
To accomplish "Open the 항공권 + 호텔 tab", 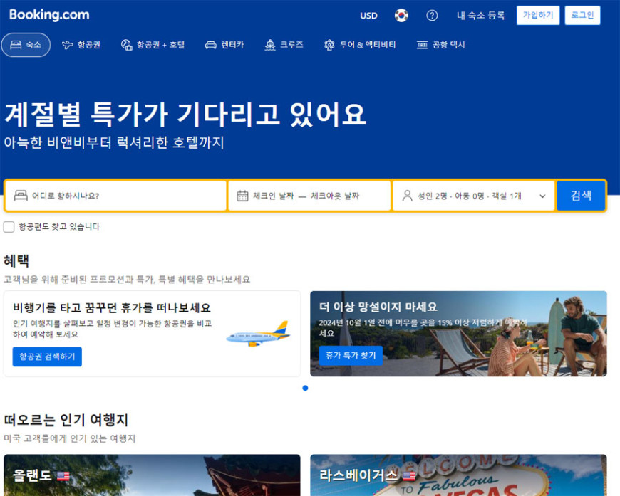I will tap(153, 45).
